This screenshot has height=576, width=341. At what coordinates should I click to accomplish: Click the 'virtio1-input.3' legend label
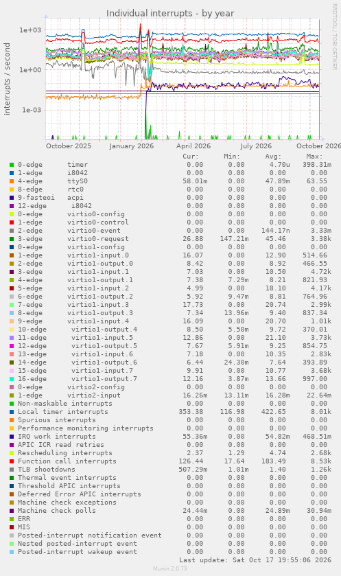click(98, 305)
